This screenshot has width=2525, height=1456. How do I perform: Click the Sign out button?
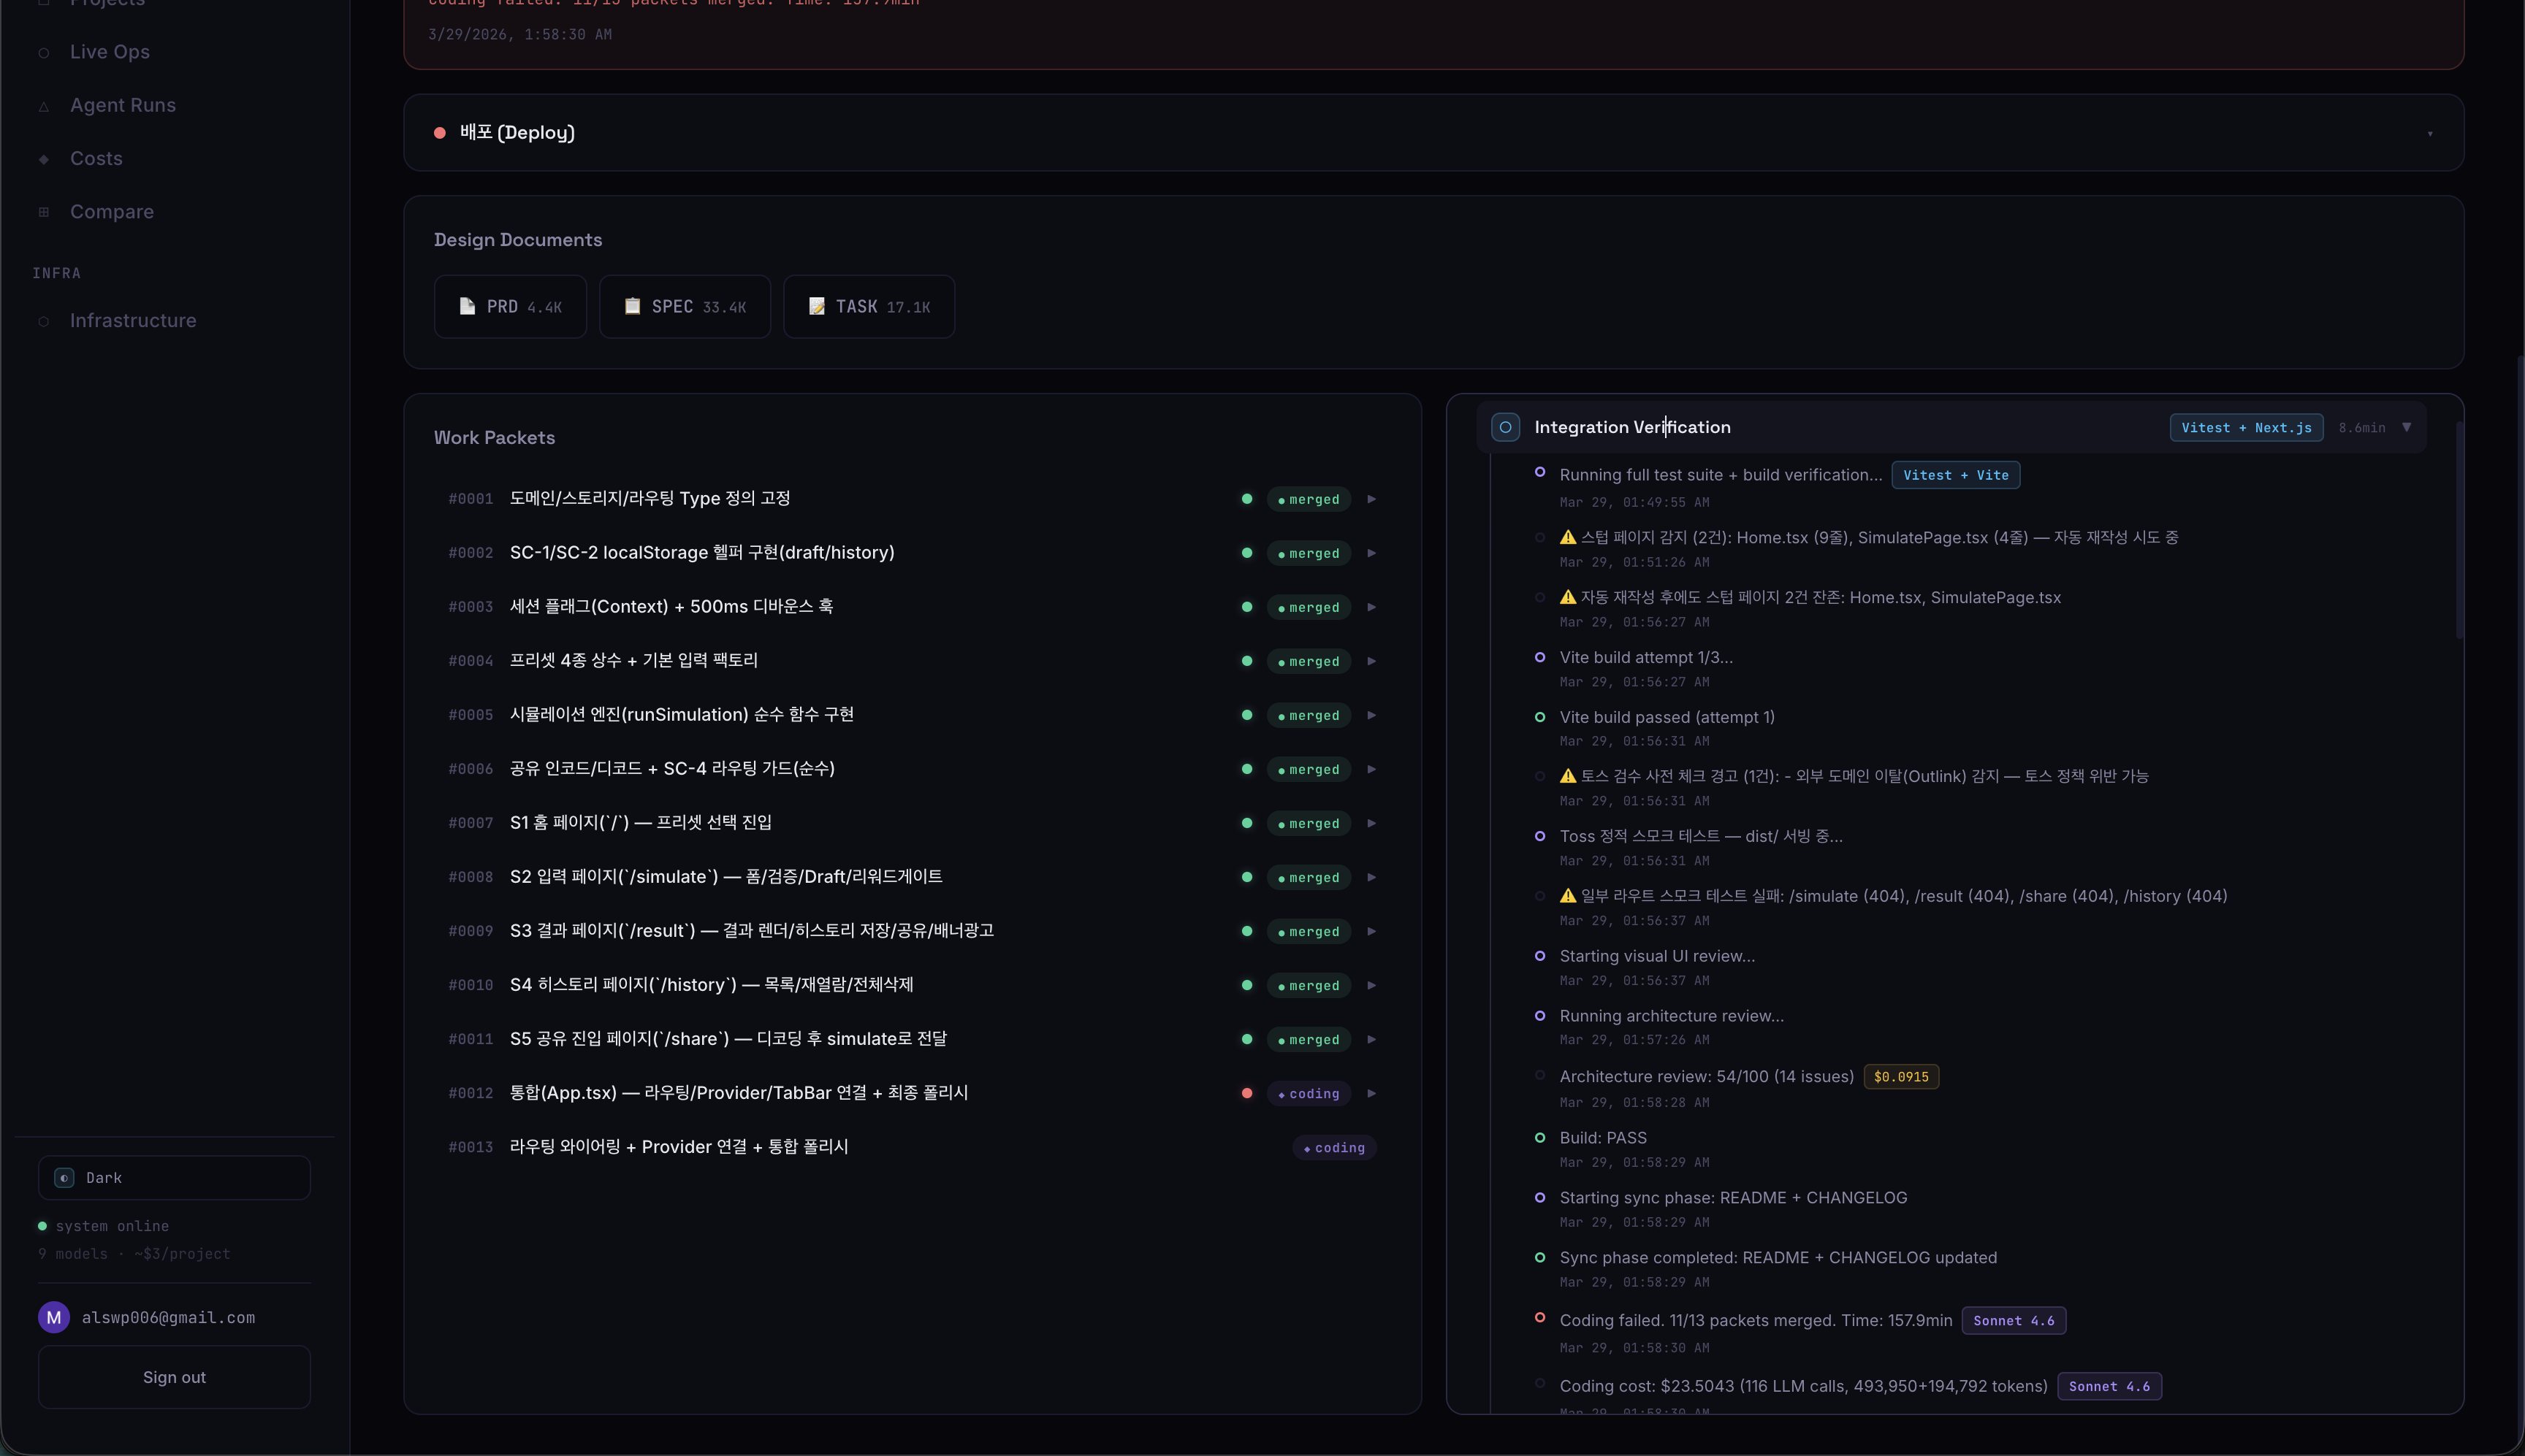174,1377
